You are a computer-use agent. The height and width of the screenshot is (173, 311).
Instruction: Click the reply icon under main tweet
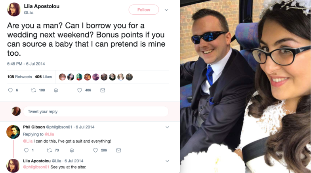(10, 90)
